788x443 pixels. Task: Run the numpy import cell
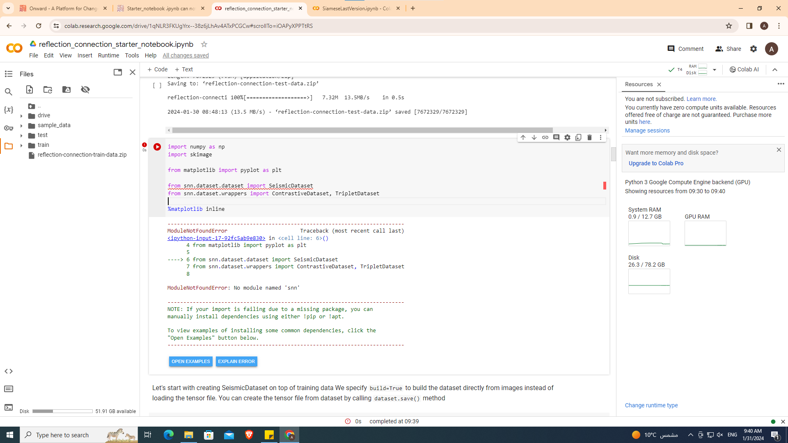pyautogui.click(x=157, y=146)
